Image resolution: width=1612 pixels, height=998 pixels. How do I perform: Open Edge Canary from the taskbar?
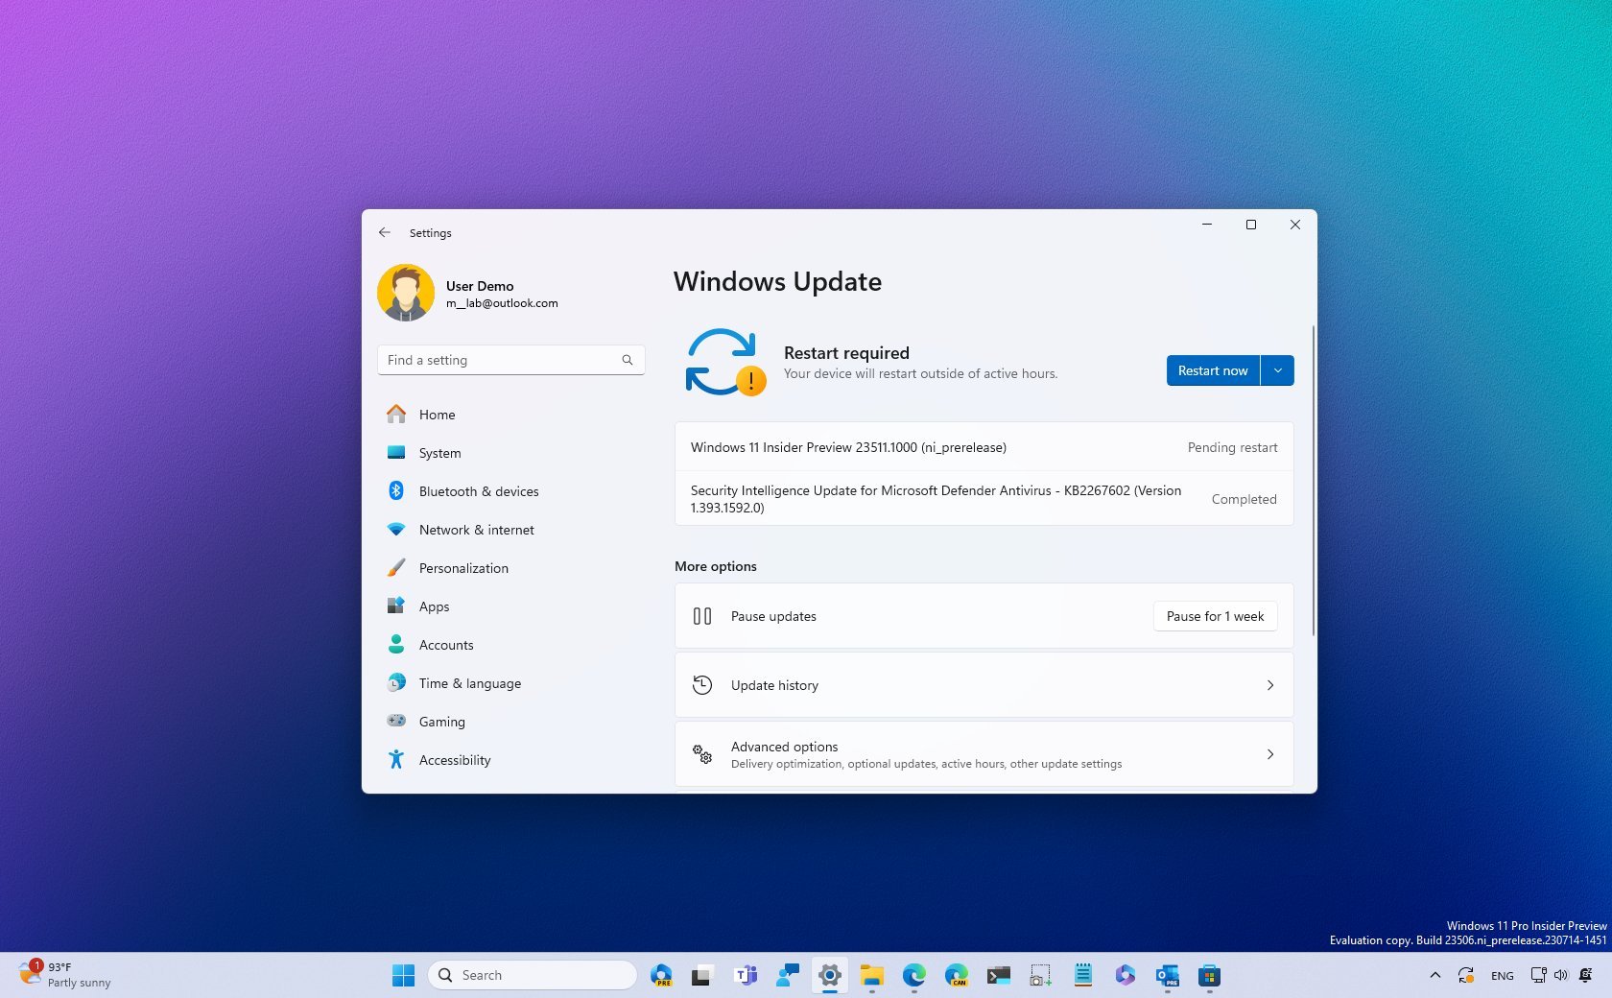[x=956, y=974]
